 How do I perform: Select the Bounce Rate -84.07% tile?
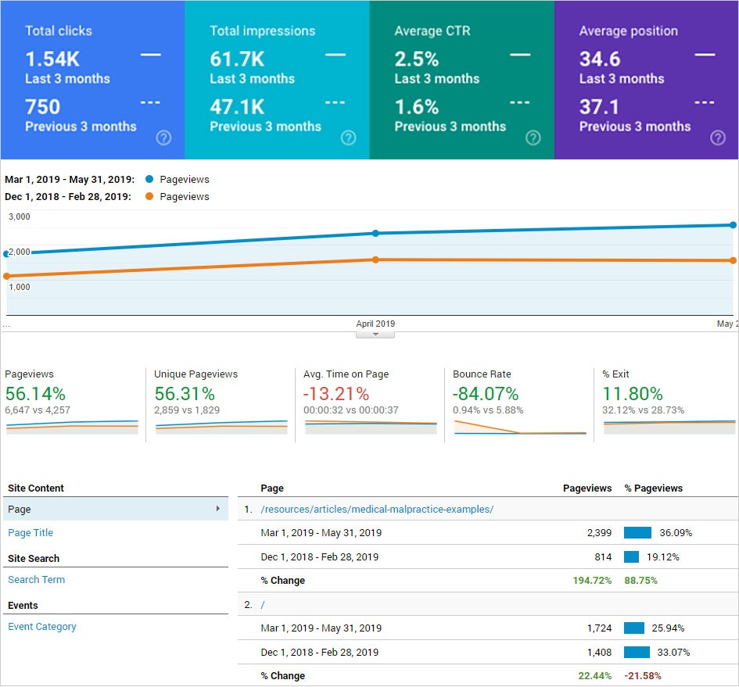(x=520, y=405)
